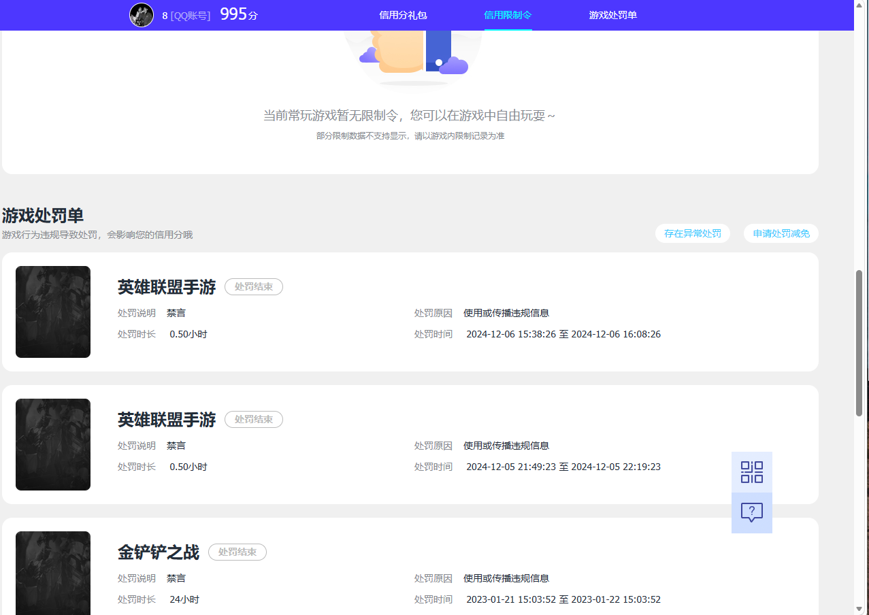The height and width of the screenshot is (615, 869).
Task: Open game thumbnail for 2024-12-05 penalty
Action: (x=53, y=444)
